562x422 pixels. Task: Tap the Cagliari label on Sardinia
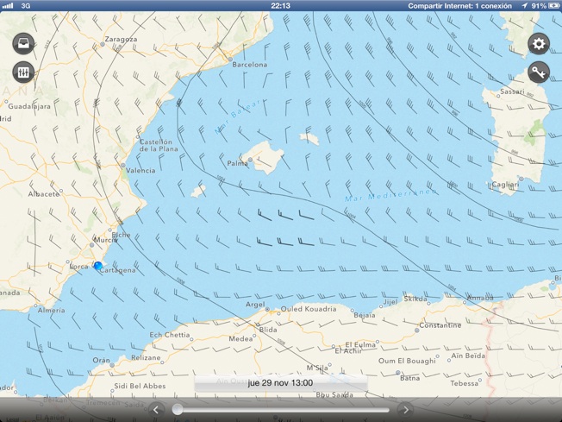tap(504, 185)
